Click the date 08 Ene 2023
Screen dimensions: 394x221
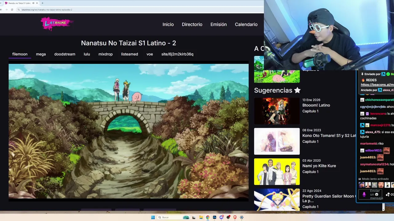click(x=312, y=130)
